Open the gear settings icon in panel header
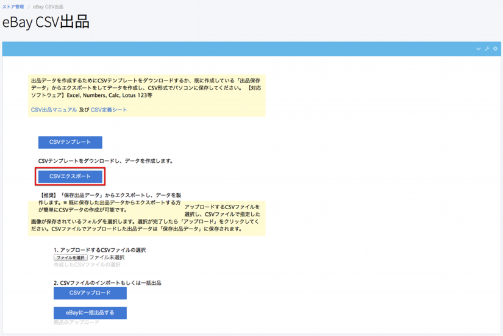Viewport: 503px width, 336px height. pos(495,49)
